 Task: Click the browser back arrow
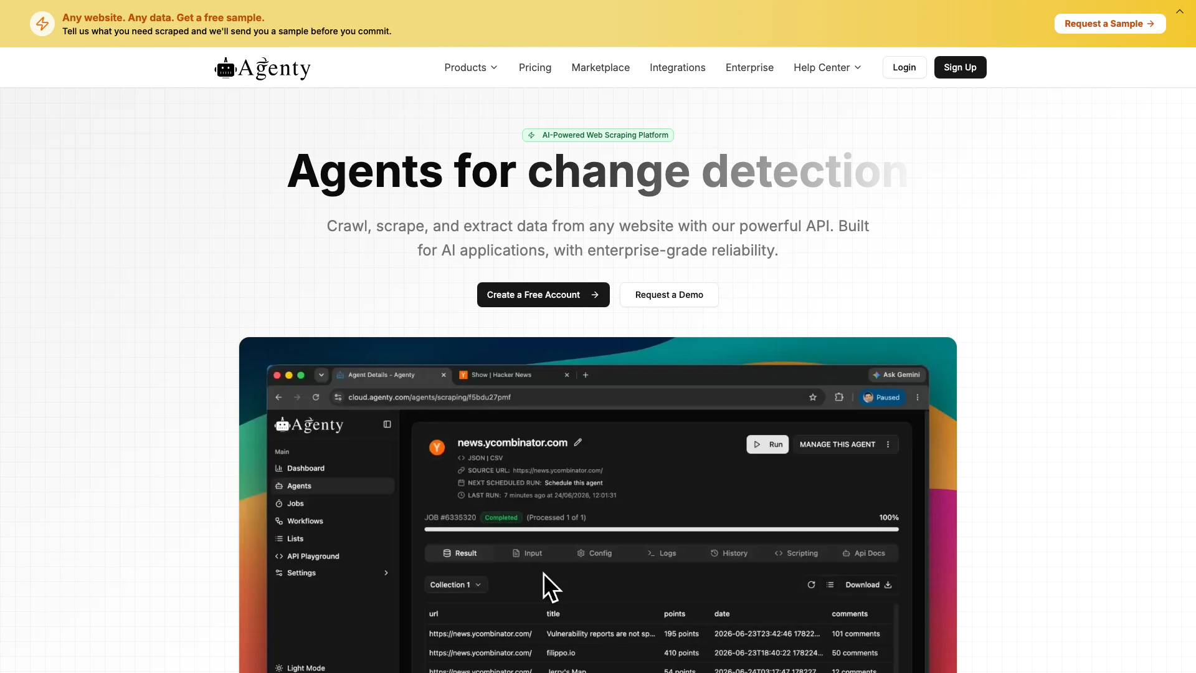[x=278, y=397]
